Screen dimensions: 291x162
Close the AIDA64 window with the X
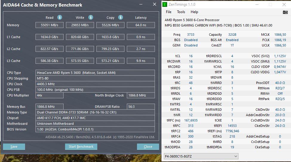(x=154, y=4)
